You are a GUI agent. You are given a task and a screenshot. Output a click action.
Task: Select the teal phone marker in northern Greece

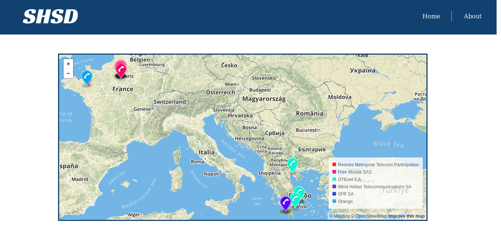(x=292, y=165)
